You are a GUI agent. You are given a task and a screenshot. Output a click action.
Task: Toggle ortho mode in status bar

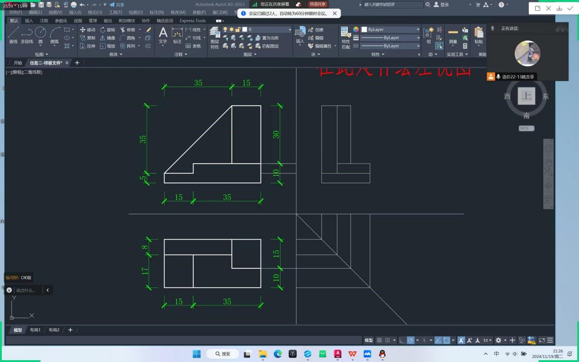point(402,341)
